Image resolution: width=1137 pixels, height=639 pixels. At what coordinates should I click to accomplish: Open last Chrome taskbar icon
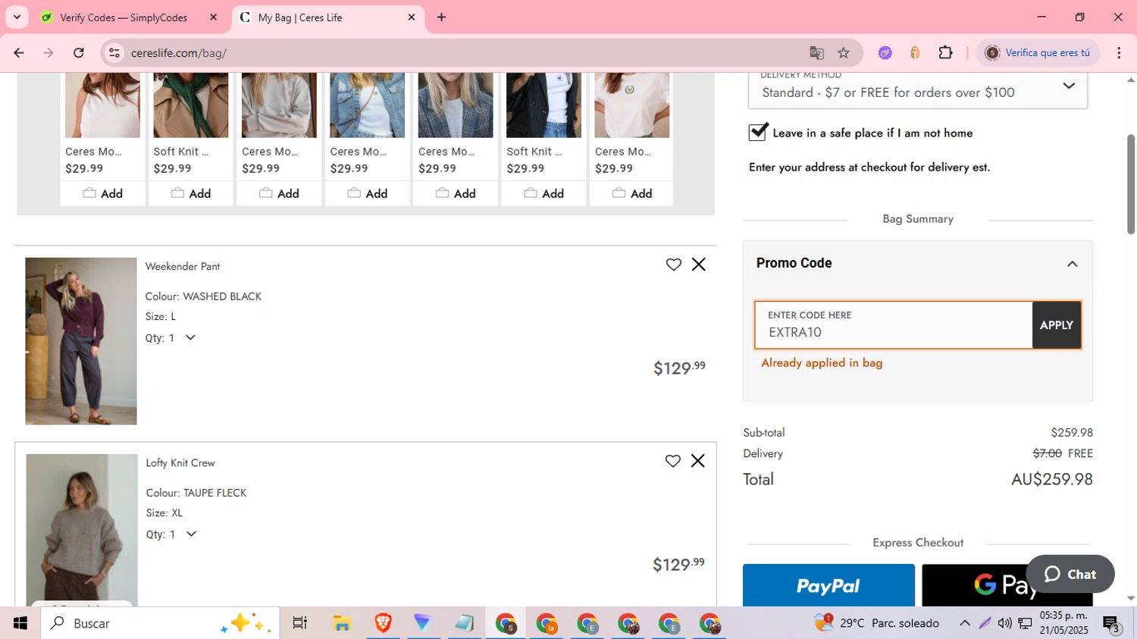(x=709, y=623)
